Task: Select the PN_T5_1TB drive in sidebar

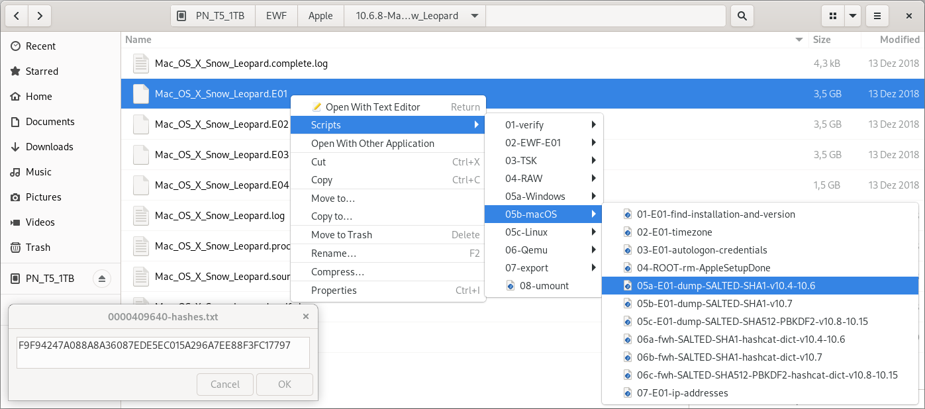Action: [x=50, y=279]
